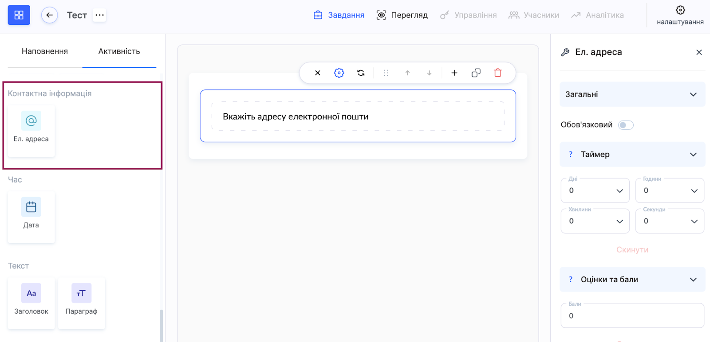This screenshot has width=710, height=342.
Task: Open the Дні dropdown
Action: point(595,190)
